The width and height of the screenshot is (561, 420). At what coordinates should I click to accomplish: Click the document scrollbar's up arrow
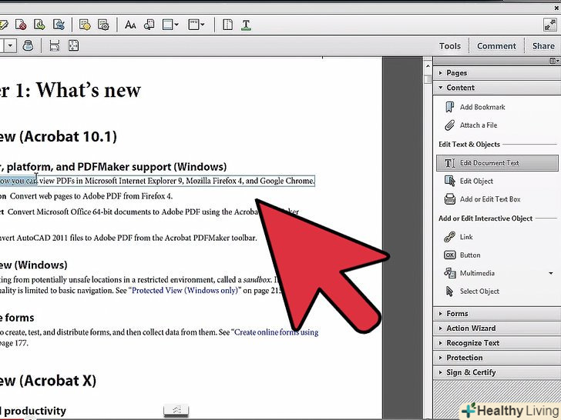[x=428, y=66]
